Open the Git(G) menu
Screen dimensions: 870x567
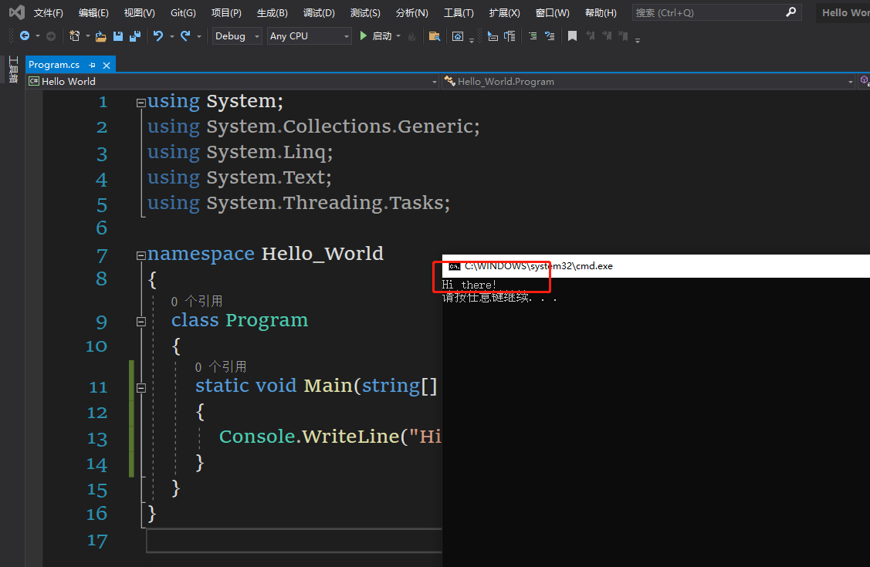click(183, 13)
